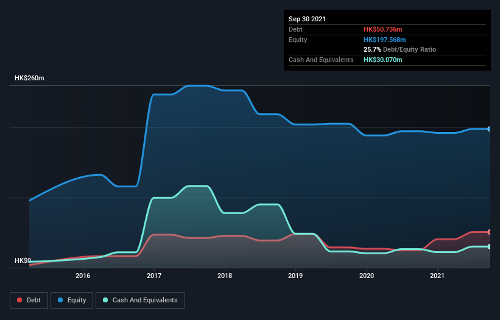Click the 25.7% Debt/Equity Ratio text
This screenshot has width=500, height=320.
[400, 49]
